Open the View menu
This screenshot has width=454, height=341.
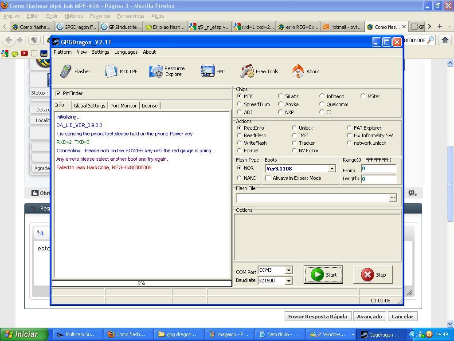tap(82, 52)
